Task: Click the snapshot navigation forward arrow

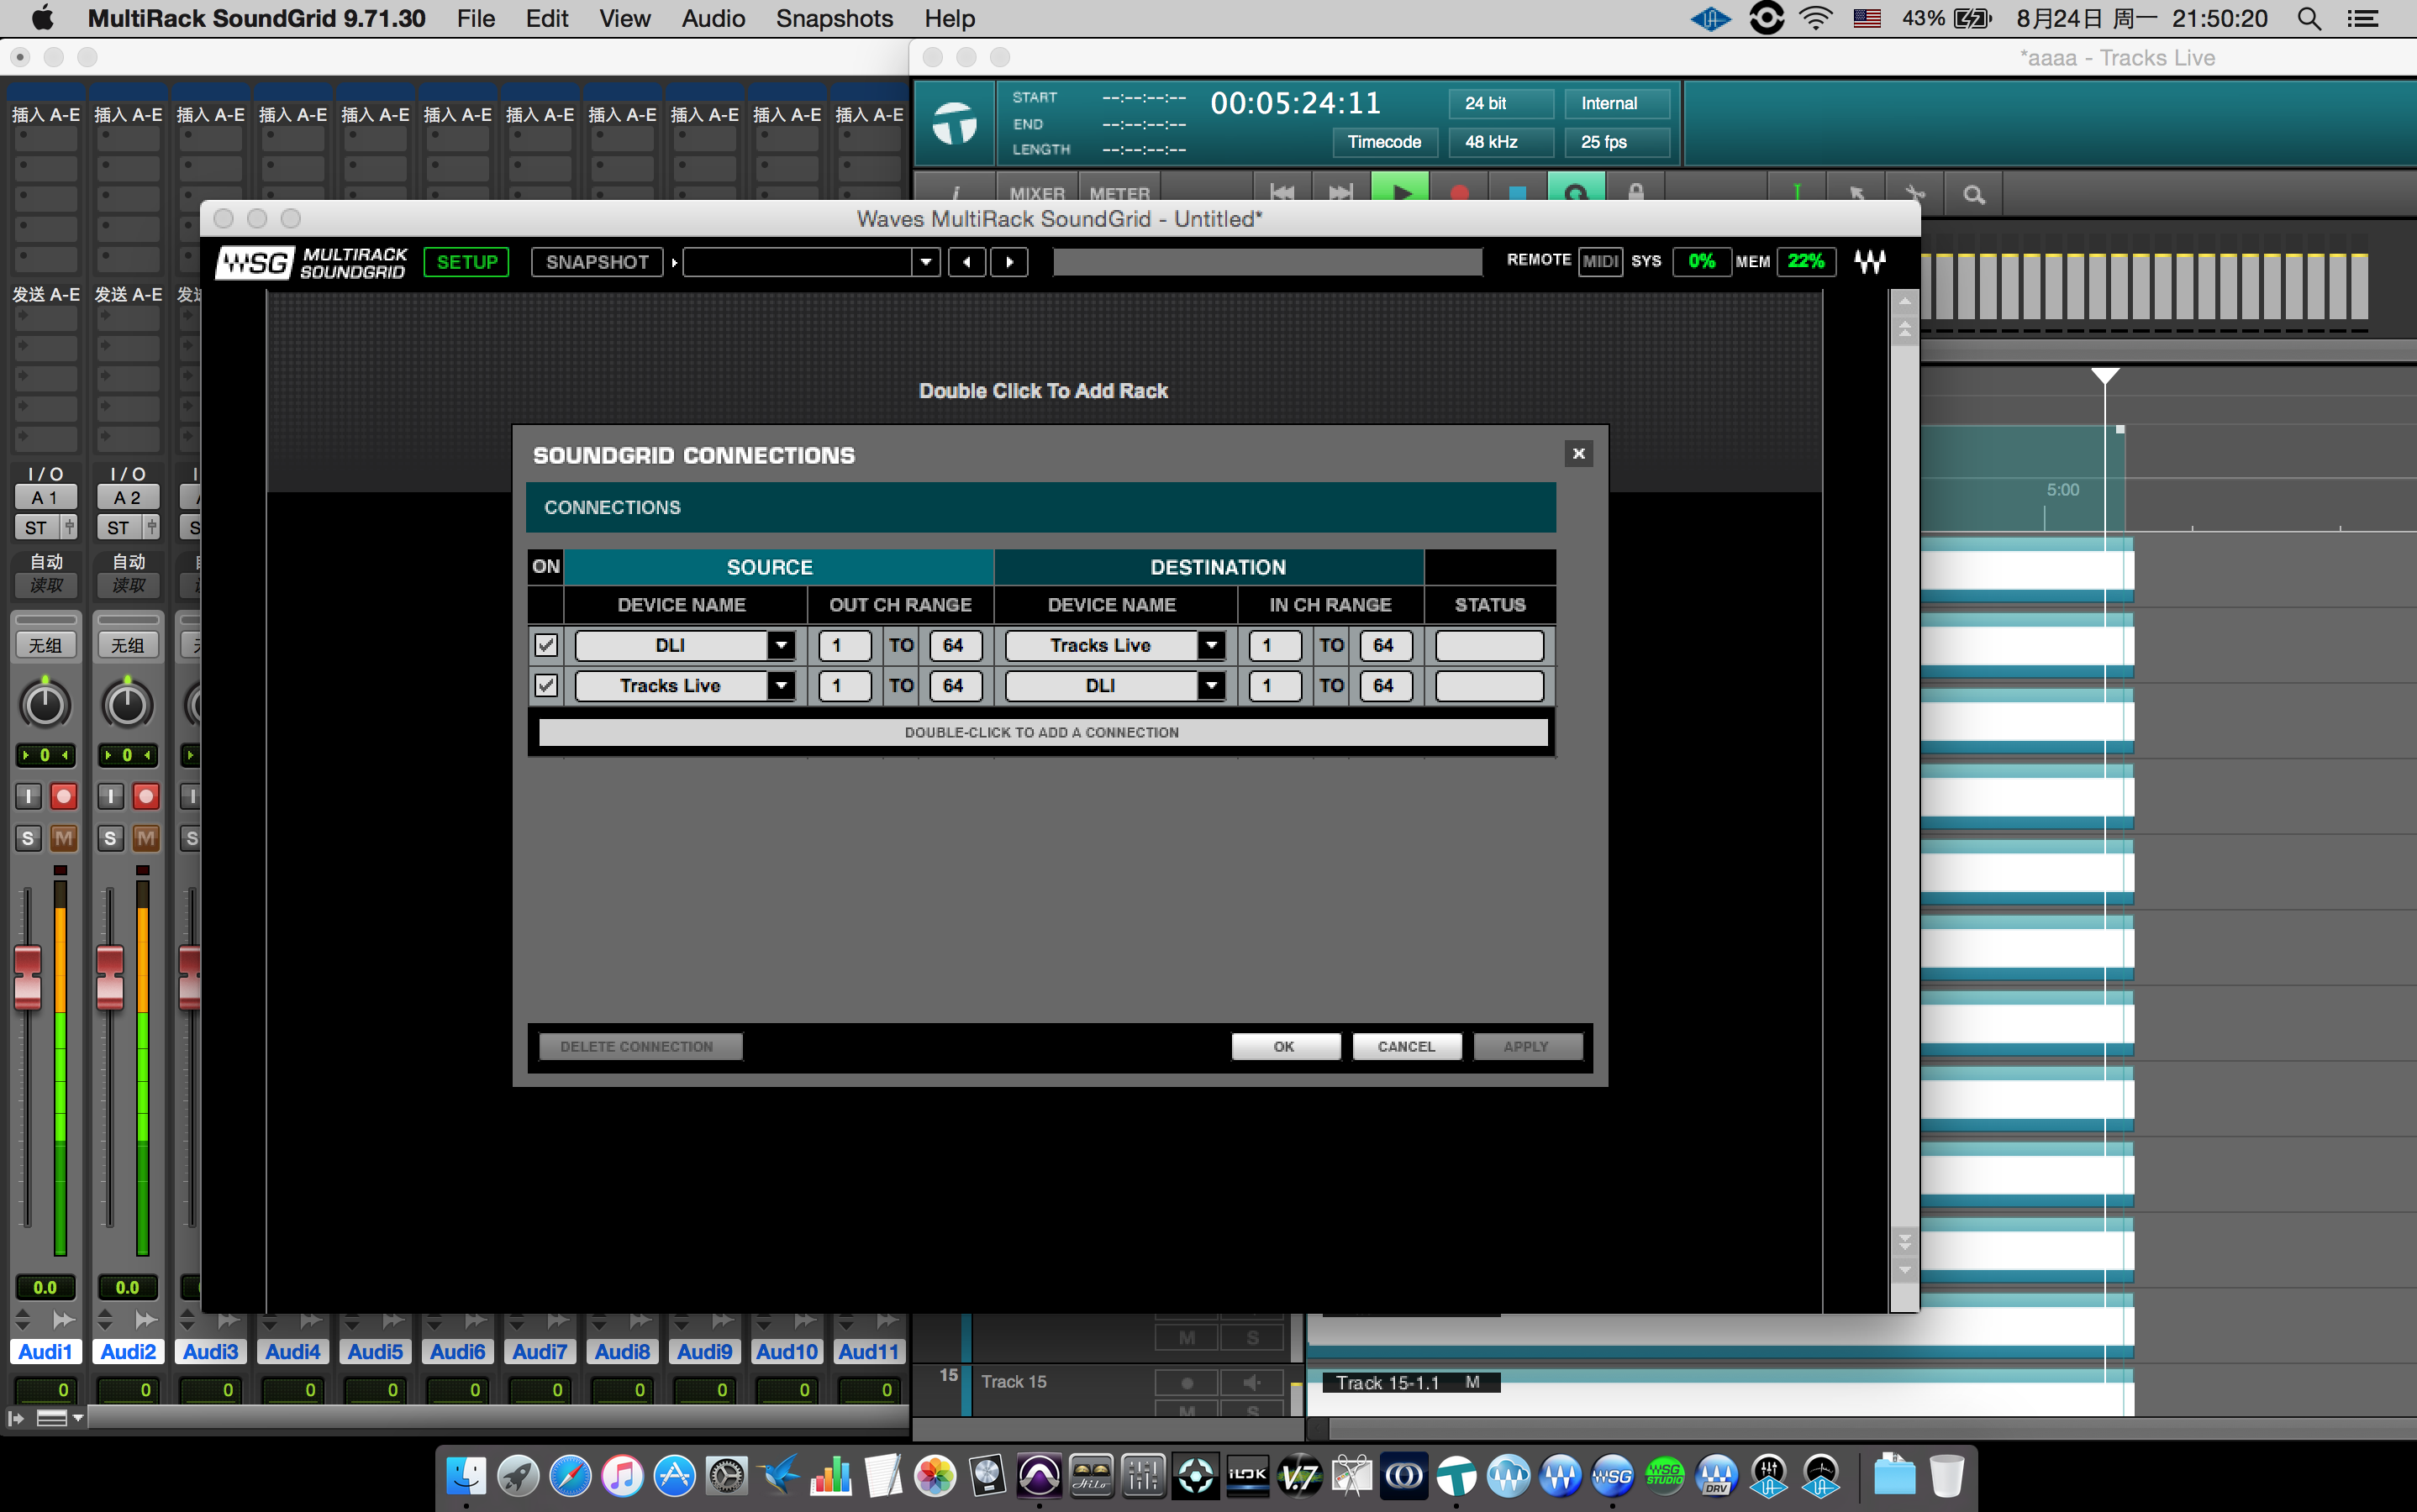Action: click(1011, 261)
